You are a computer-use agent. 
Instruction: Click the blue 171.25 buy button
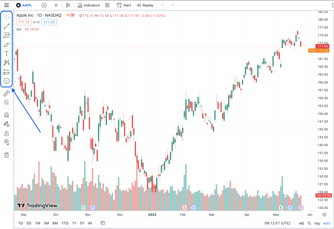[49, 22]
